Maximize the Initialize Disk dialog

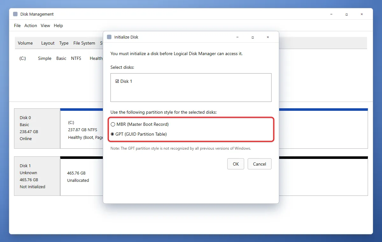point(252,37)
